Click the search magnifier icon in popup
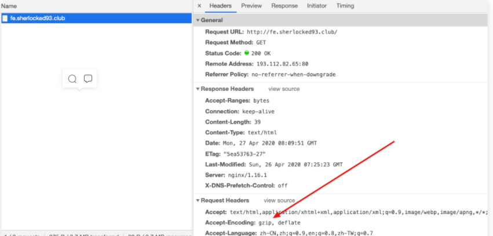 [x=72, y=79]
